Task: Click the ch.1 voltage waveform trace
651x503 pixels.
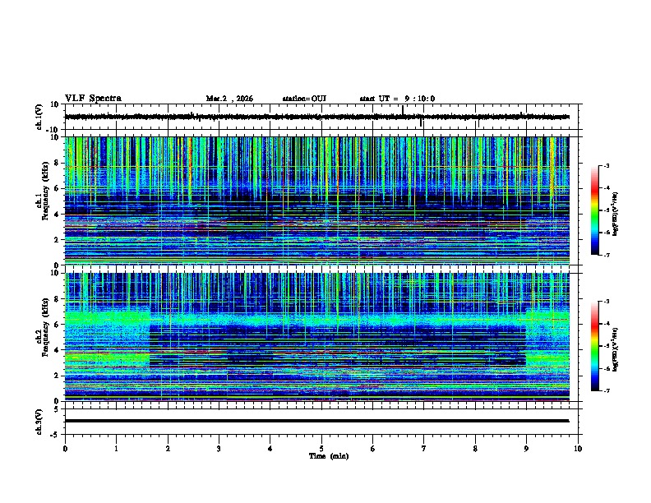Action: [316, 117]
